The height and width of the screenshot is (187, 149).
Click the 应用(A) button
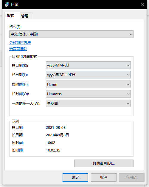pyautogui.click(x=132, y=177)
